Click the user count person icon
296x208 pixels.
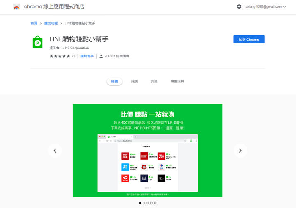click(x=101, y=56)
